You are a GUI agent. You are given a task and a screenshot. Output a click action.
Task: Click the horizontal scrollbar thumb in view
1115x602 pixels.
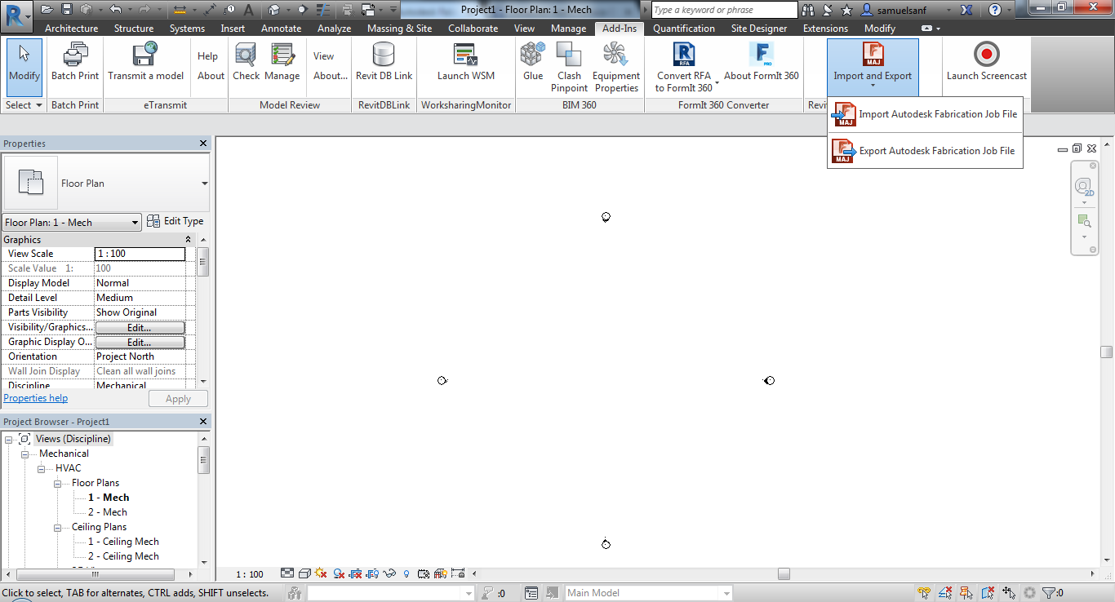[784, 573]
